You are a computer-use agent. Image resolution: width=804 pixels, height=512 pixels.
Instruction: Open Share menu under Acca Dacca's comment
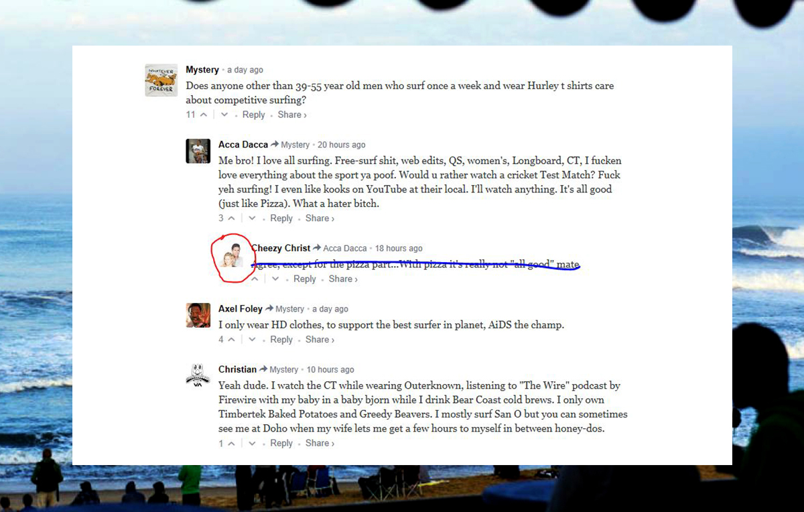tap(320, 218)
